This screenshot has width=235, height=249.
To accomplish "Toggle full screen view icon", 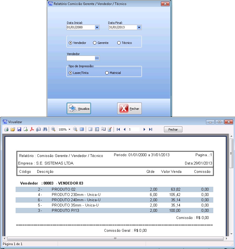I will 82,130.
